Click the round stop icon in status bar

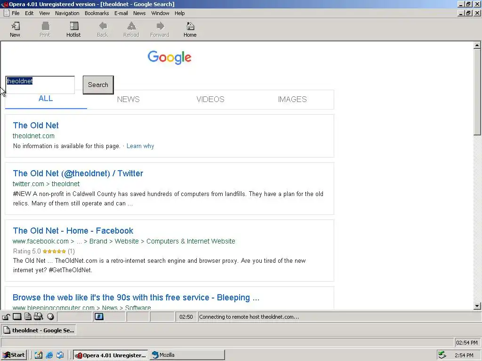51,317
